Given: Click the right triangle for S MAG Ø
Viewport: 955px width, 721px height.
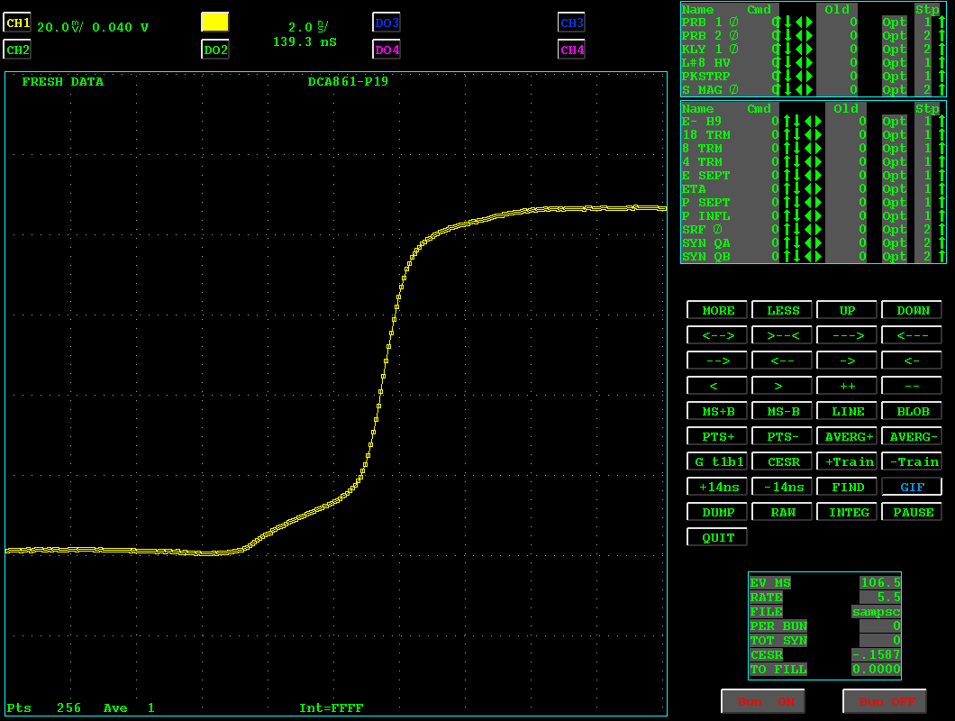Looking at the screenshot, I should tap(809, 89).
